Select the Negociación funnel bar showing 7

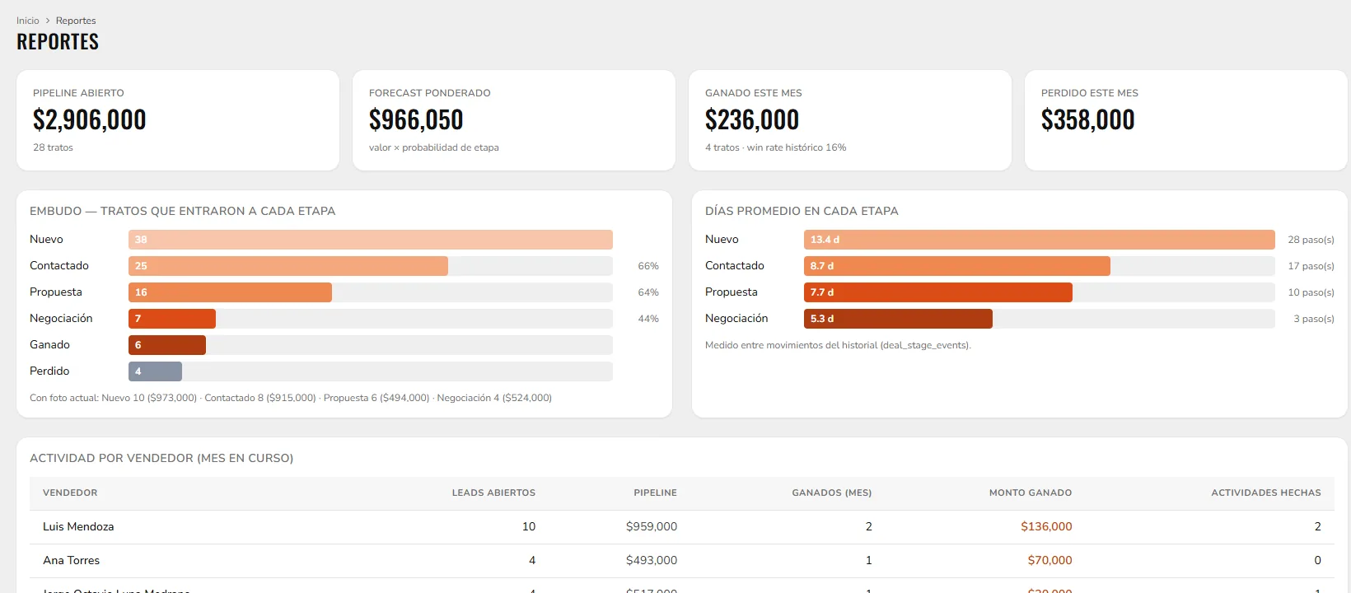(172, 319)
